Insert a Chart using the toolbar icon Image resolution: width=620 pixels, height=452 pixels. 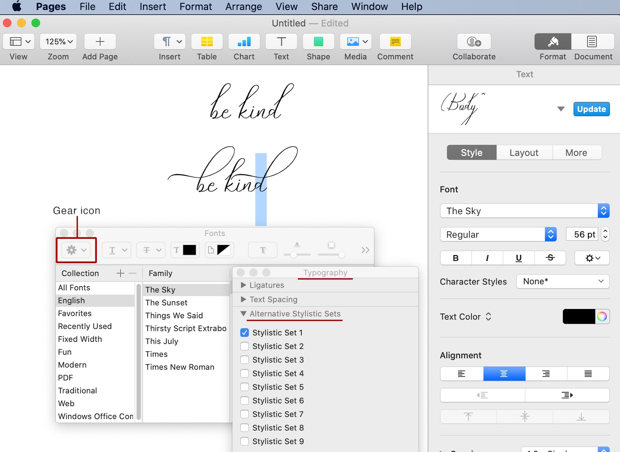(244, 41)
